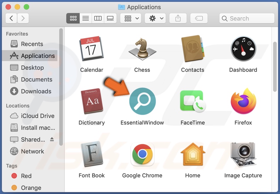Open Documents in the sidebar

coord(30,79)
